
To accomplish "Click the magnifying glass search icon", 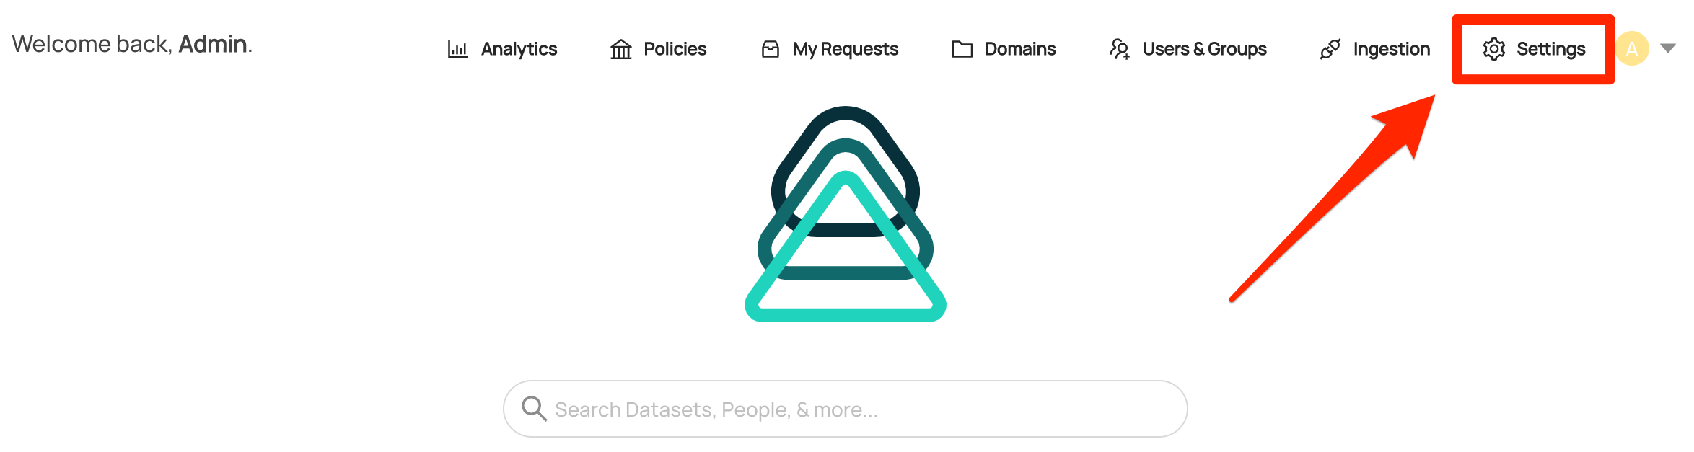I will (534, 409).
